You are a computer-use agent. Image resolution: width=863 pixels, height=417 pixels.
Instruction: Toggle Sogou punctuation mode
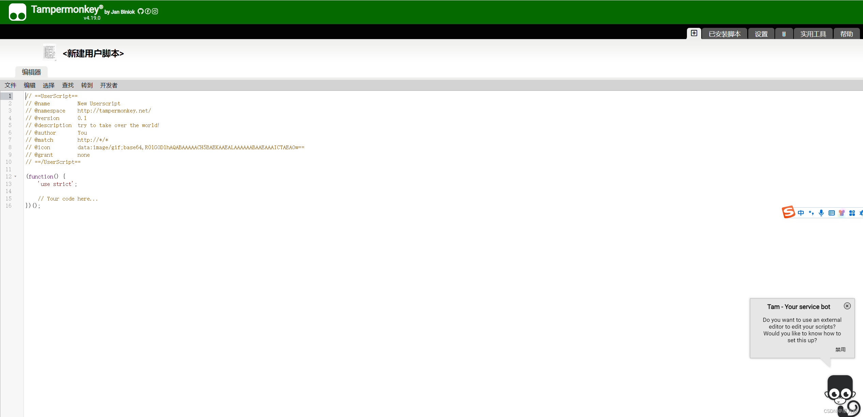pos(811,213)
